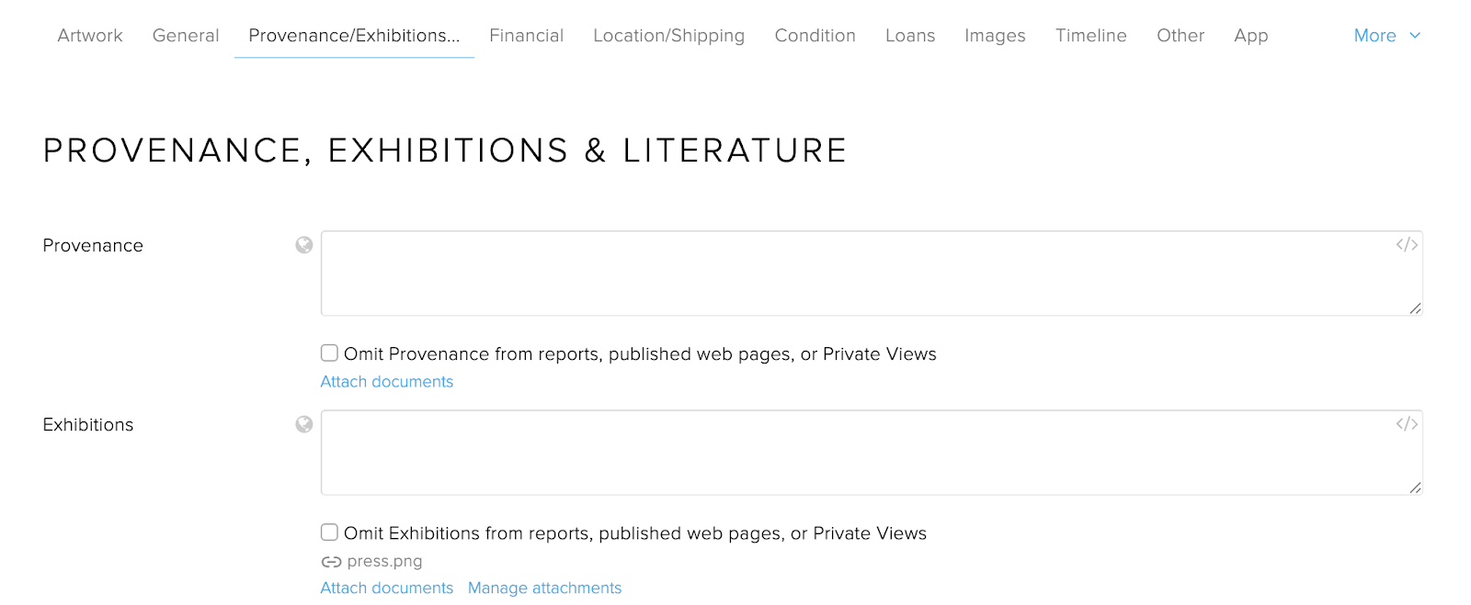The image size is (1471, 605).
Task: Open the Manage attachments link
Action: click(544, 588)
